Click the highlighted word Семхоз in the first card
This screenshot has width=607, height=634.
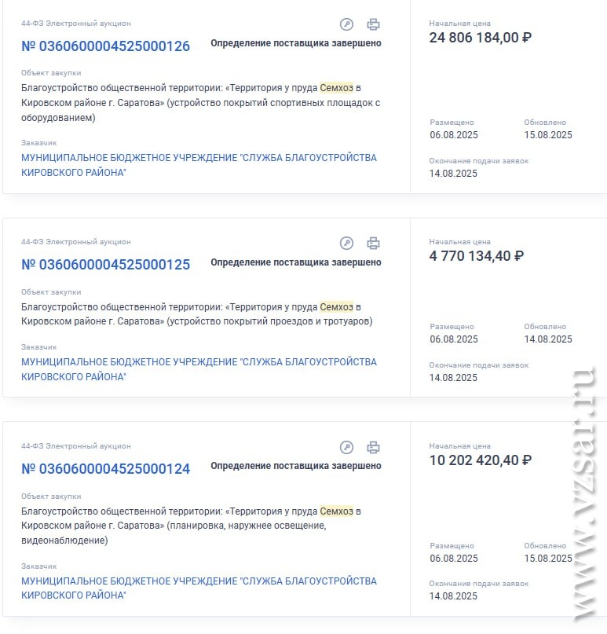coord(336,88)
